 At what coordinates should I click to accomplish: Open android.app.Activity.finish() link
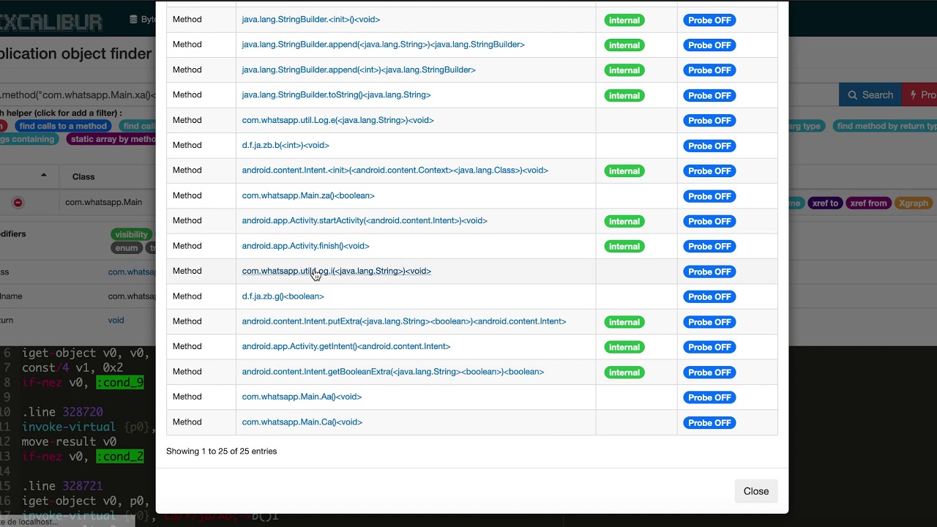click(x=305, y=246)
